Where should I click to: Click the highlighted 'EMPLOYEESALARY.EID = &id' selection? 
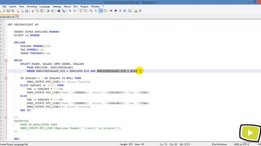point(117,71)
